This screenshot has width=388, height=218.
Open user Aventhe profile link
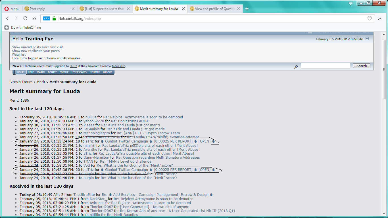pyautogui.click(x=90, y=149)
